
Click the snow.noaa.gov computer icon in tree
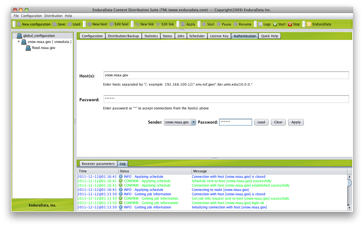24,42
